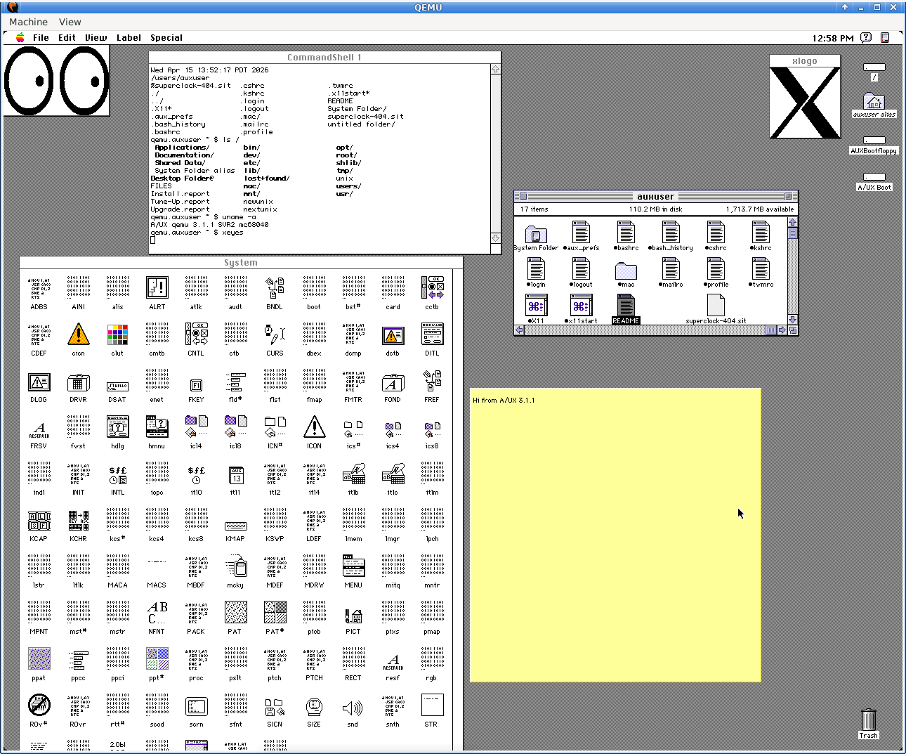Select the clut color palette resource
This screenshot has width=906, height=754.
pyautogui.click(x=117, y=334)
